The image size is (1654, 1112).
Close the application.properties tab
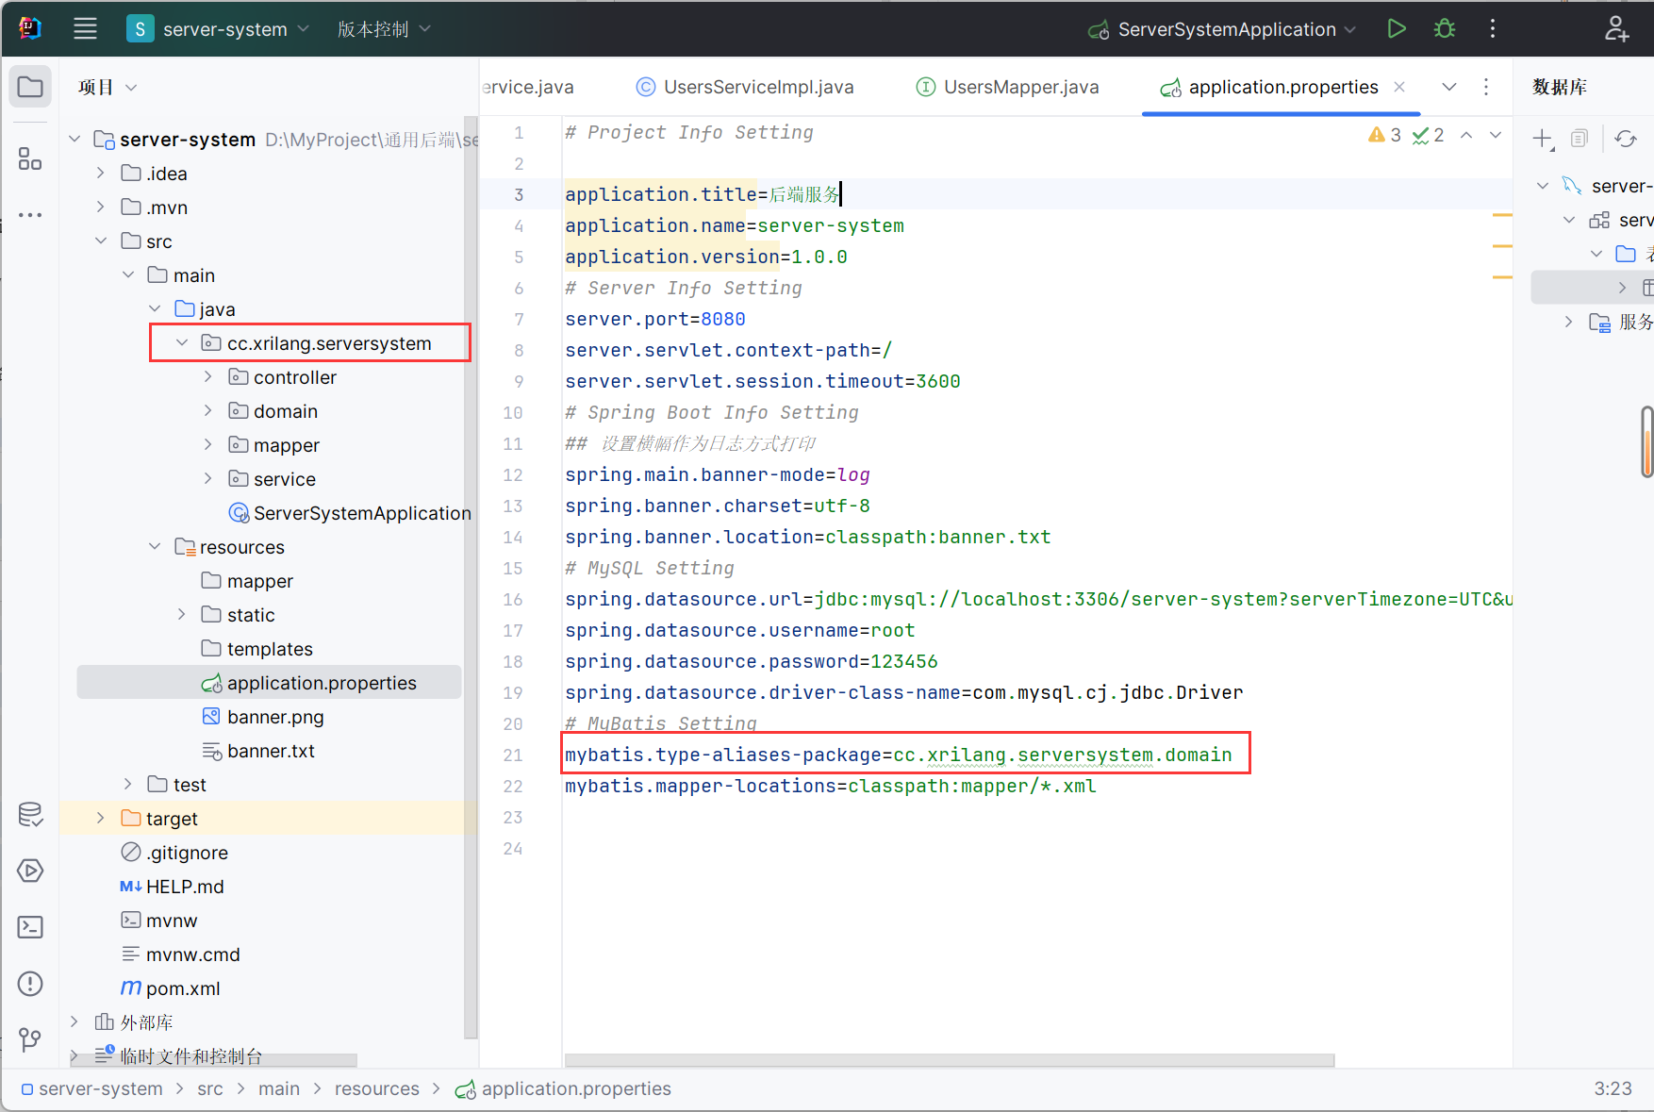point(1399,87)
